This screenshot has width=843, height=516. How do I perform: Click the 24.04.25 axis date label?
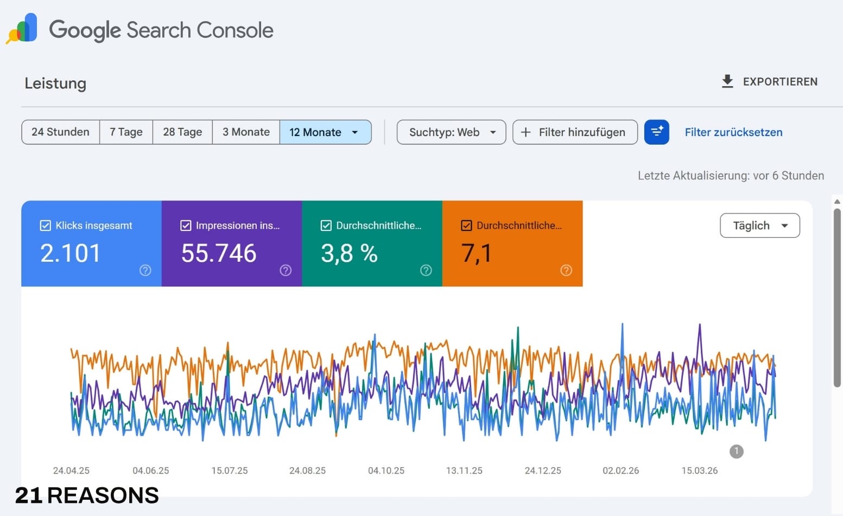point(71,470)
